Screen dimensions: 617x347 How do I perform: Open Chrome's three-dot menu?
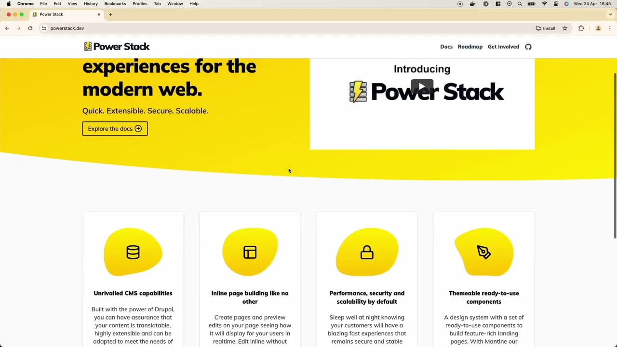tap(610, 28)
